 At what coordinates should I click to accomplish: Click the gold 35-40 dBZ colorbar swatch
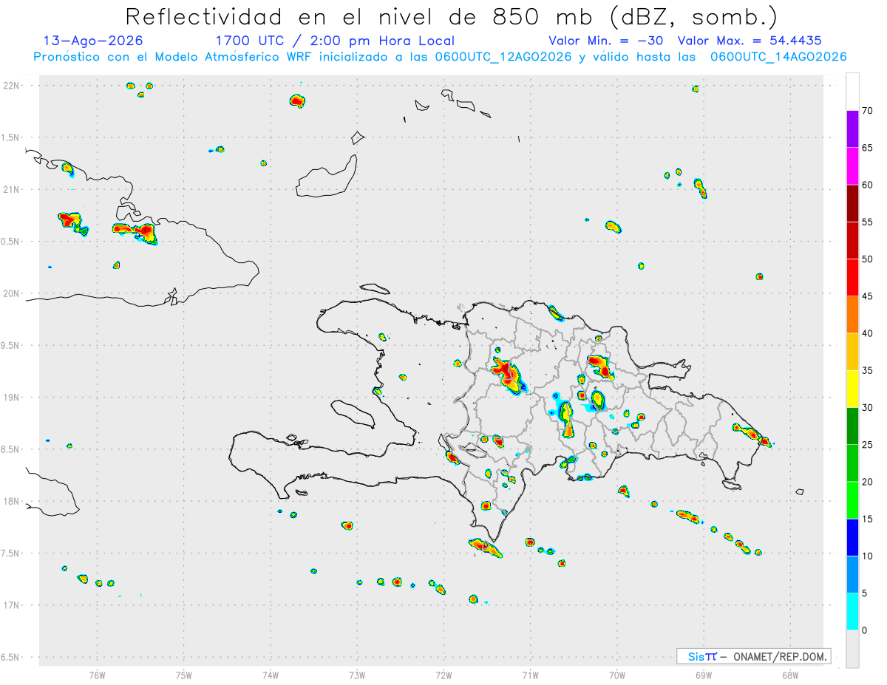point(852,352)
